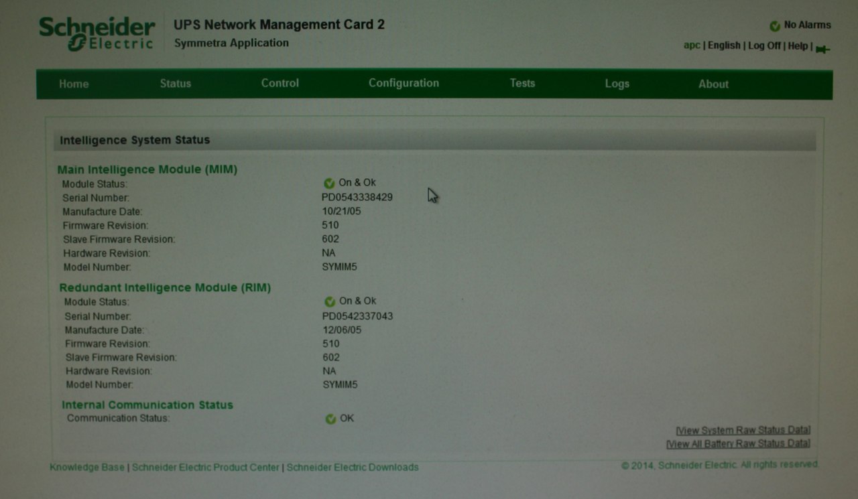
Task: Open the Control menu
Action: (280, 83)
